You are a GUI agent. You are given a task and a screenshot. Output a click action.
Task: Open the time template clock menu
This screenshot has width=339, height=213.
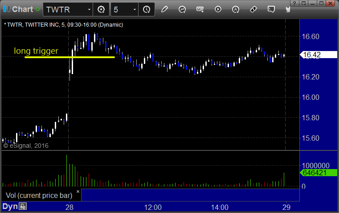(x=147, y=9)
